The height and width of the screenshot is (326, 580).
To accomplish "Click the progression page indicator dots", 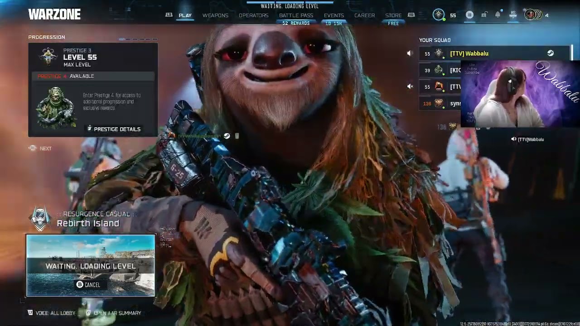I will pyautogui.click(x=138, y=39).
